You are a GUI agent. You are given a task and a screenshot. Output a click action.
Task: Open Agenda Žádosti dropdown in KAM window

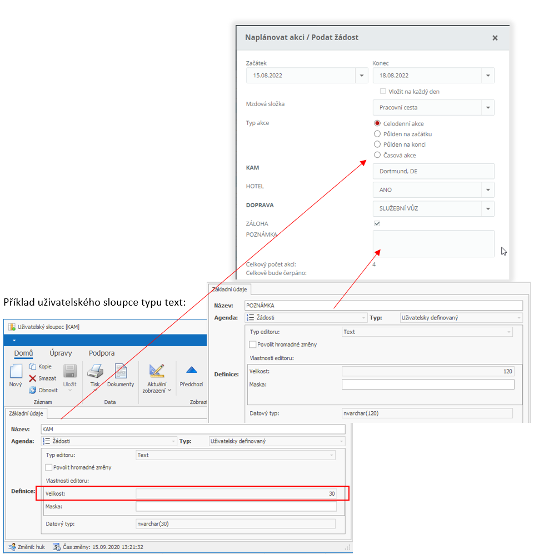pos(173,441)
